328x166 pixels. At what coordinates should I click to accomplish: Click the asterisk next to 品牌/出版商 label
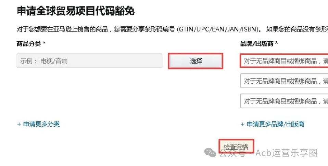click(x=277, y=43)
